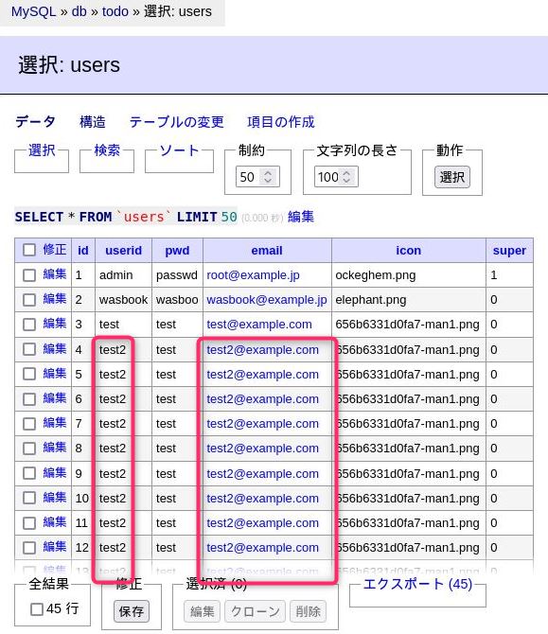Open test2@example.com link in row 12
548x634 pixels.
point(262,548)
